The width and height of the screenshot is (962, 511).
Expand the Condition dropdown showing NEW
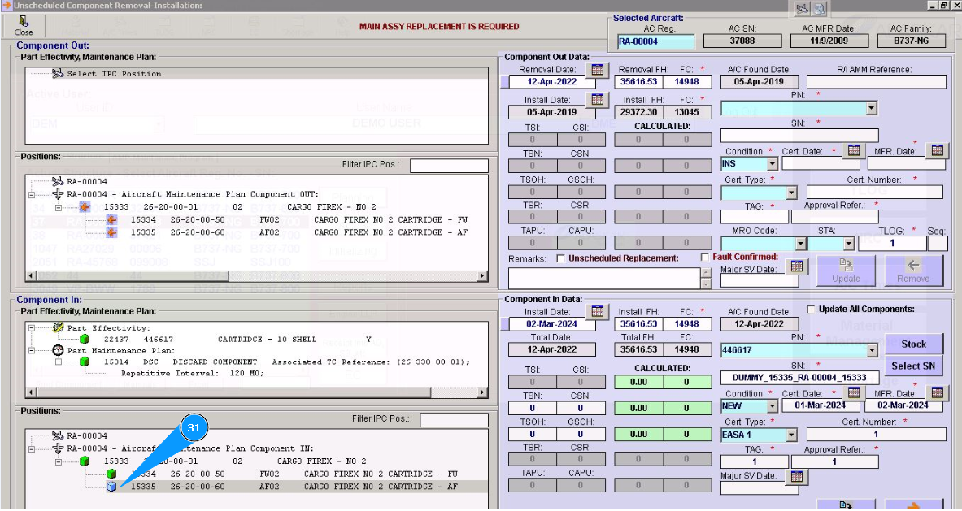[772, 406]
